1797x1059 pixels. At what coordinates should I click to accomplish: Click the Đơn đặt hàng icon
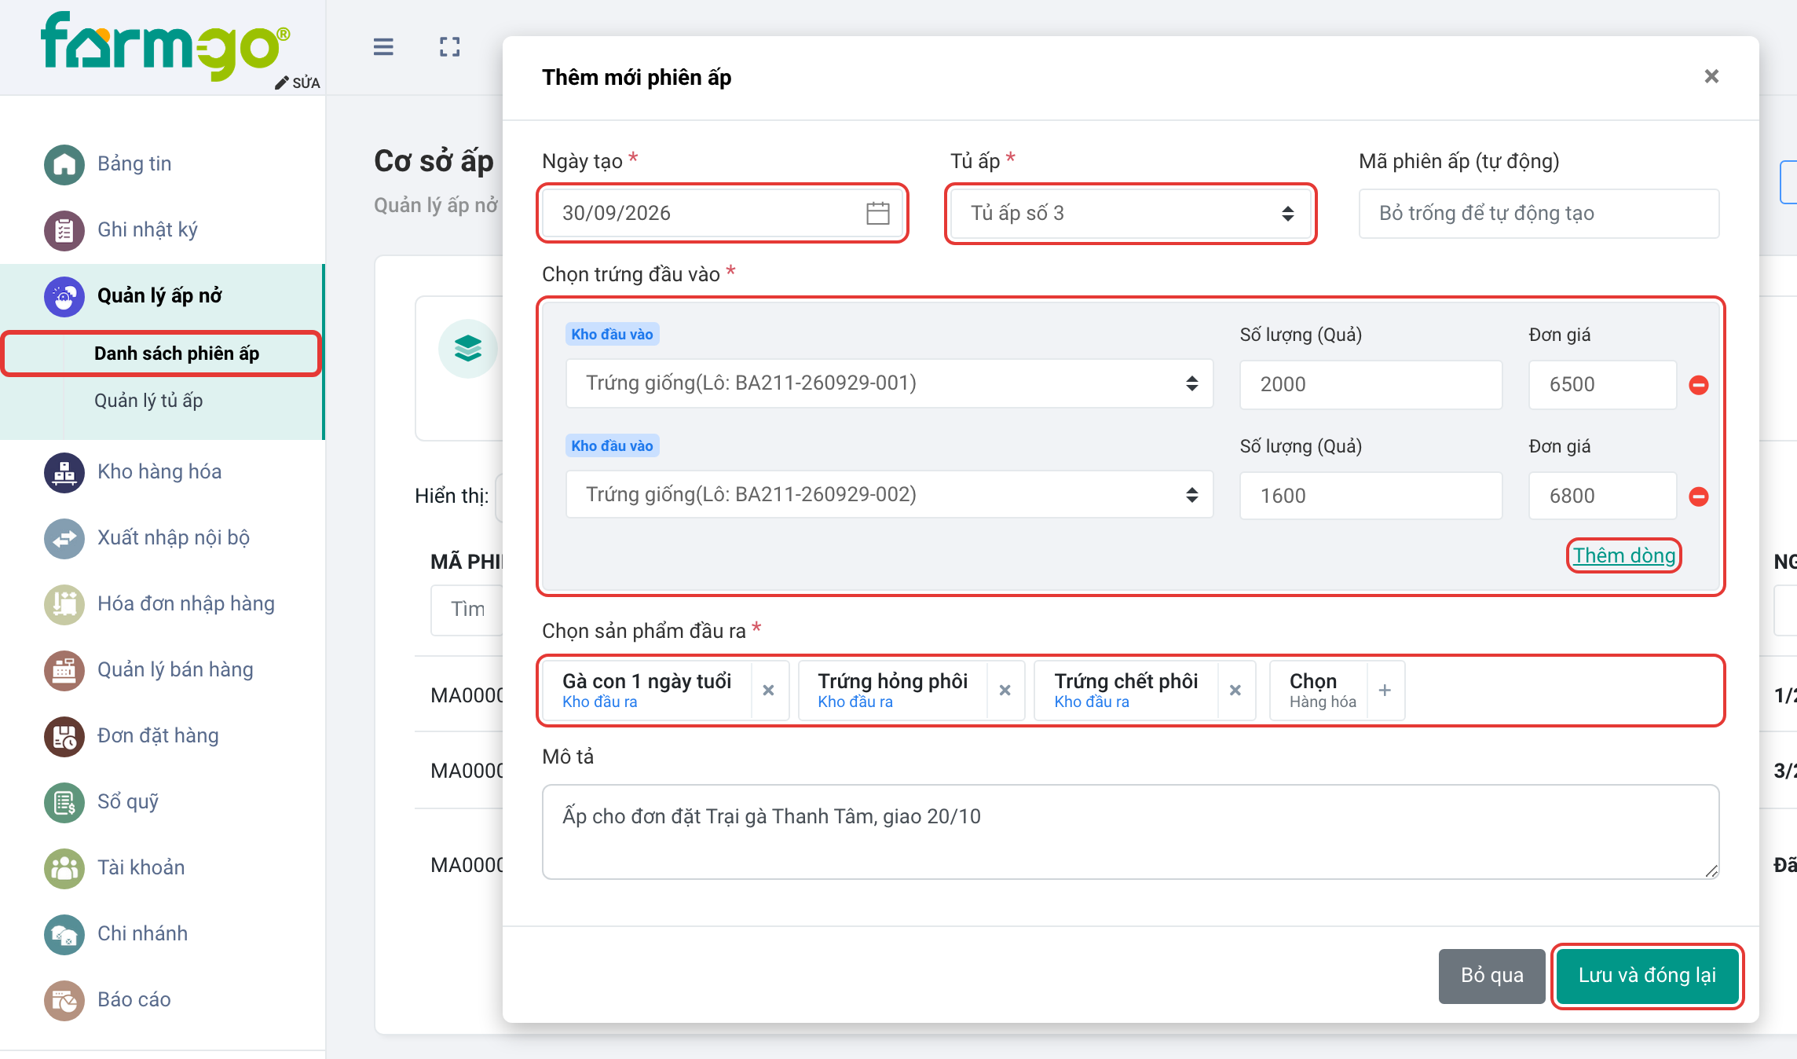click(64, 736)
